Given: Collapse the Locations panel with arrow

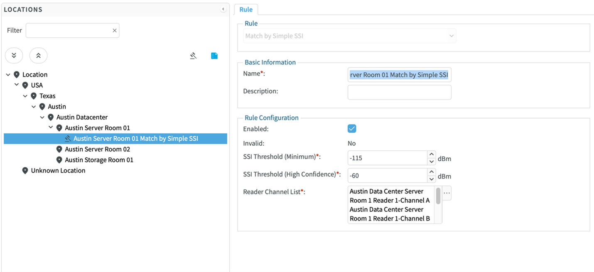Looking at the screenshot, I should (x=223, y=9).
